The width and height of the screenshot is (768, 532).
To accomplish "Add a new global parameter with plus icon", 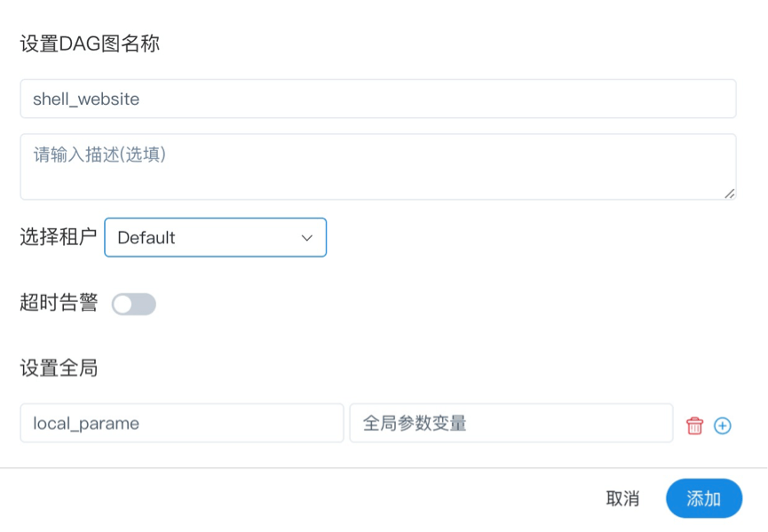I will [x=723, y=425].
